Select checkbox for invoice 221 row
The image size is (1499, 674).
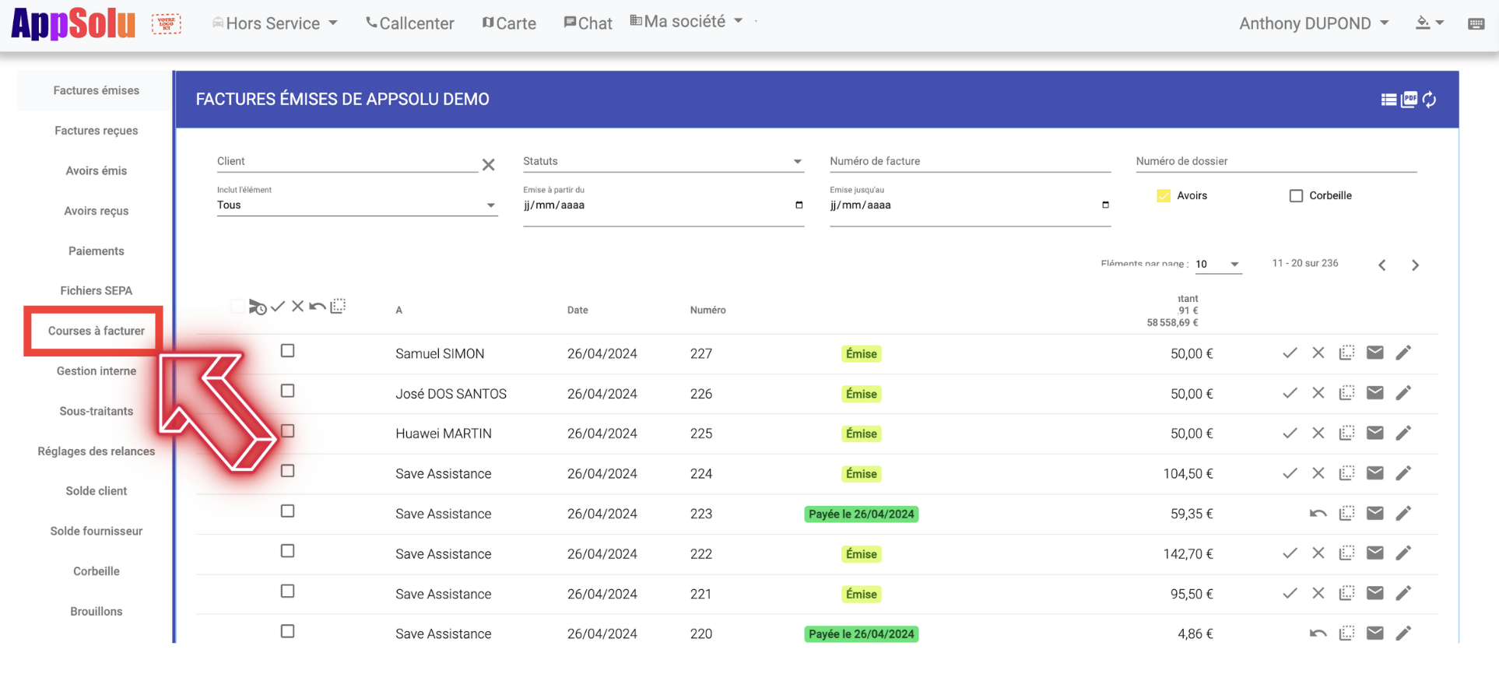[288, 592]
